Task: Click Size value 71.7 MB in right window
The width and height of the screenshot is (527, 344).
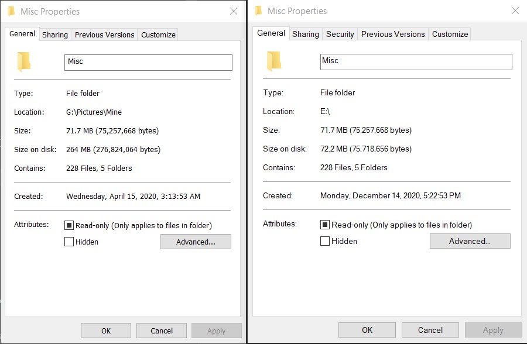Action: (x=366, y=130)
